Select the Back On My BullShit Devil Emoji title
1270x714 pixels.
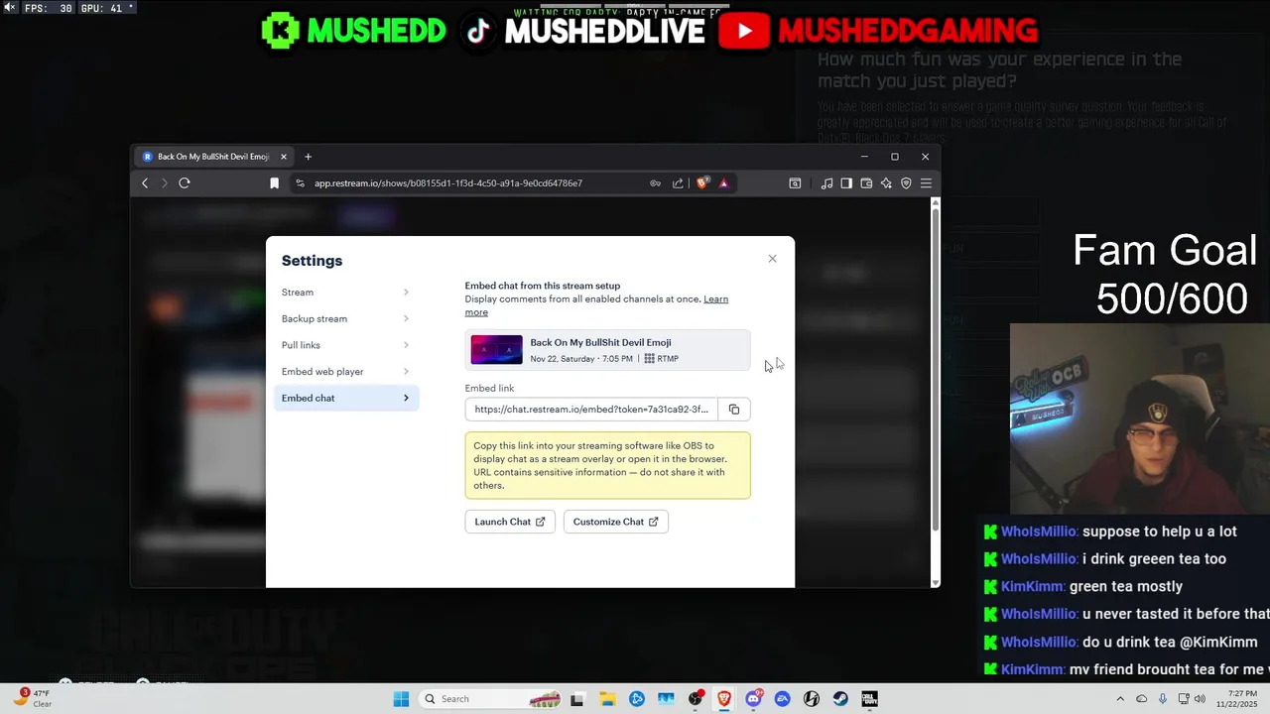600,343
